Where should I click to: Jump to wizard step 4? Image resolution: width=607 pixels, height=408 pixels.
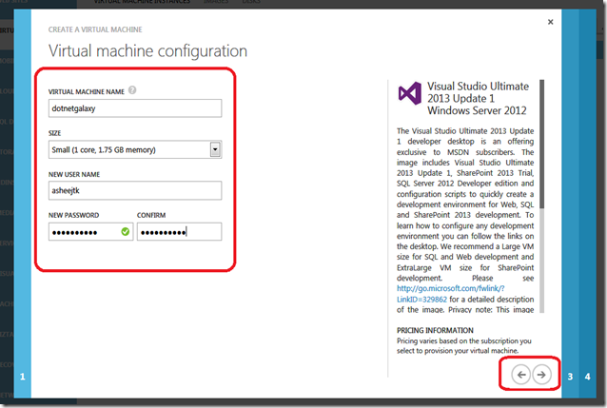588,377
